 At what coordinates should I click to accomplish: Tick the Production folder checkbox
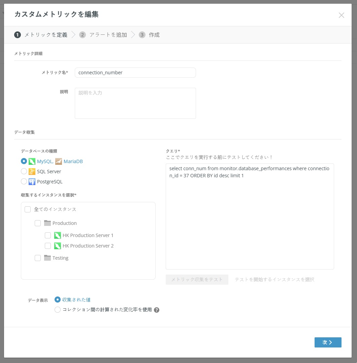(38, 223)
